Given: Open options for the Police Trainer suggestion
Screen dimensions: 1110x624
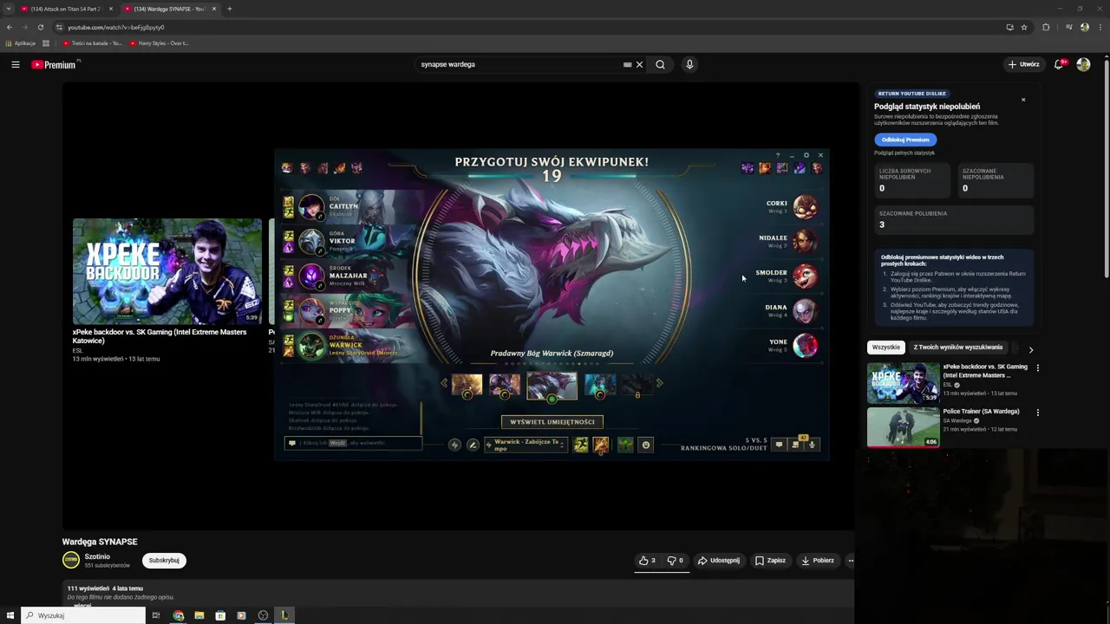Looking at the screenshot, I should (1037, 413).
